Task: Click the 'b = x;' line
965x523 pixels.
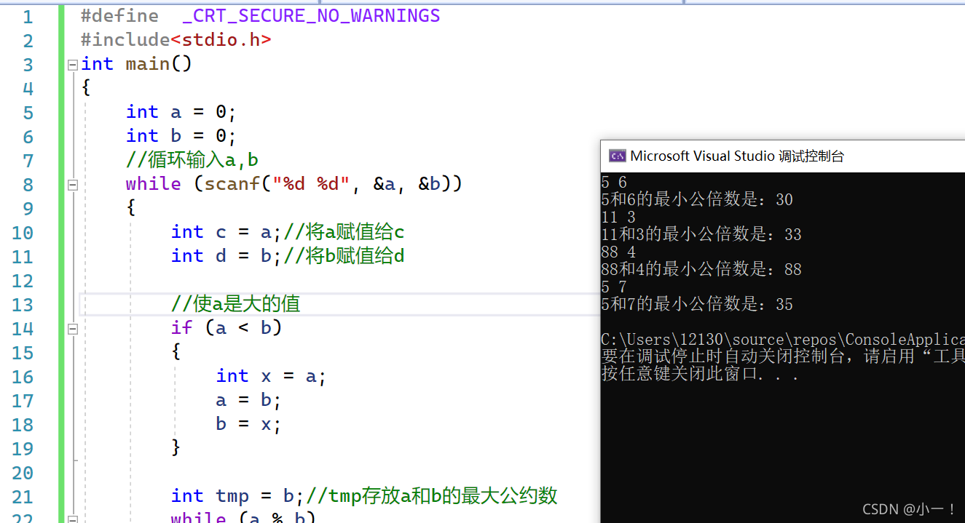Action: coord(249,424)
